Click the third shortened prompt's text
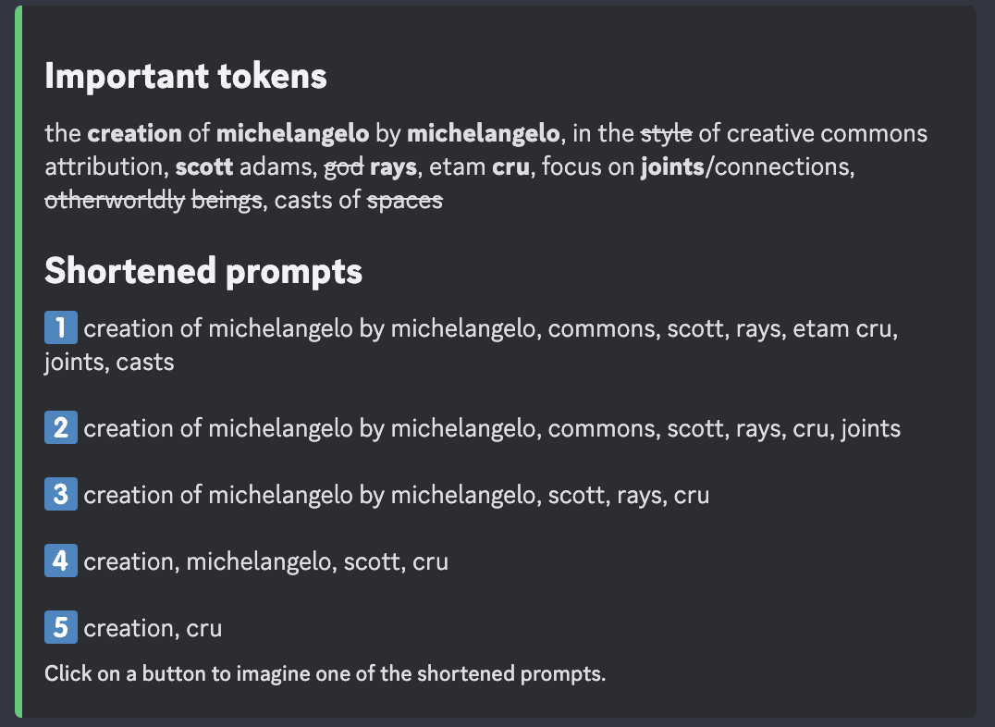The height and width of the screenshot is (727, 995). 397,496
